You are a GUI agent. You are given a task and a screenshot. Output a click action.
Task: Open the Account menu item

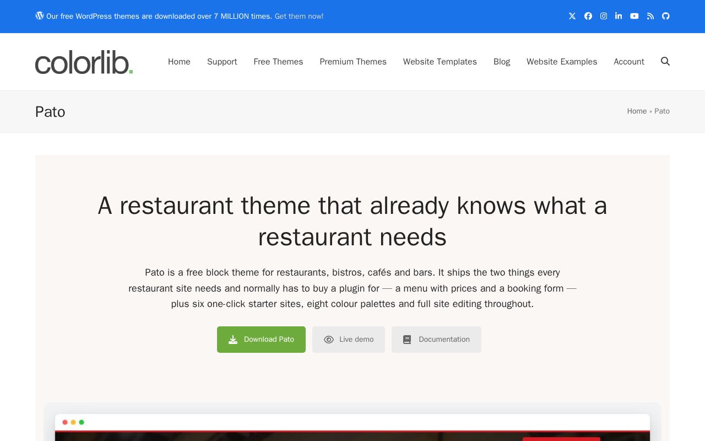point(629,62)
